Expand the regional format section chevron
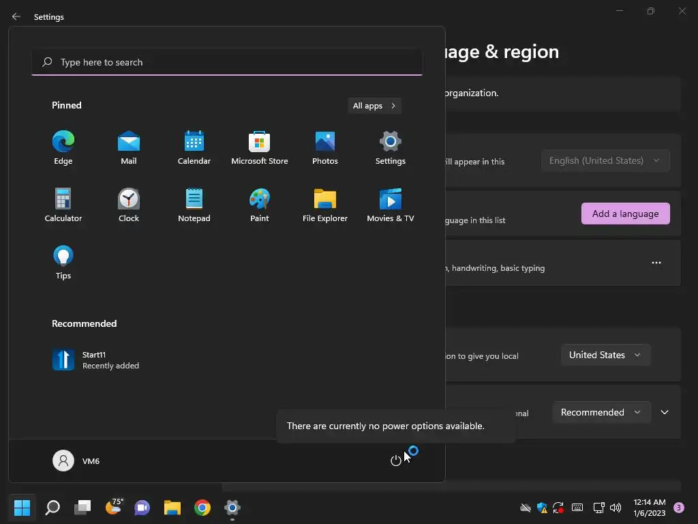698x524 pixels. coord(665,412)
